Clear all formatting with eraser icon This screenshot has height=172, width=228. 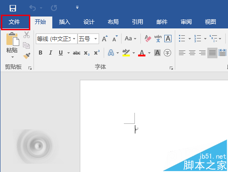coord(148,39)
